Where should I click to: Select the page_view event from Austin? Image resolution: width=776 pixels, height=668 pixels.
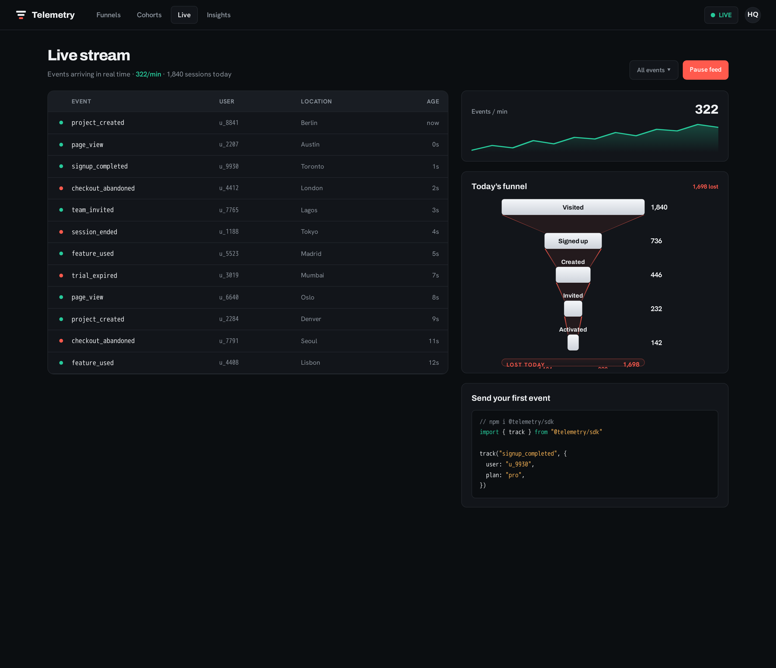tap(248, 145)
